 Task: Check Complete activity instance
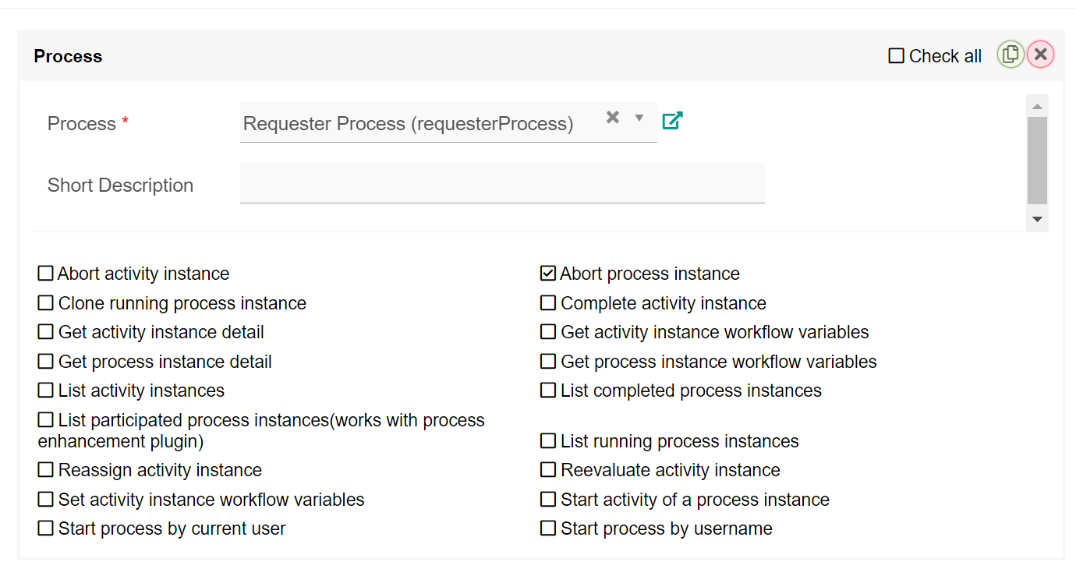point(548,303)
